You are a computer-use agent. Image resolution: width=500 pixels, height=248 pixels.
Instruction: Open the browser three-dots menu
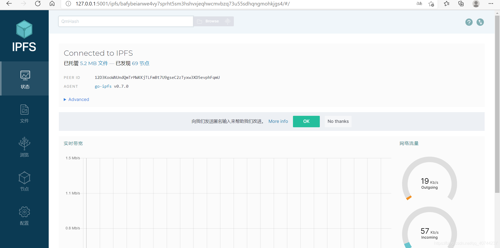click(491, 4)
